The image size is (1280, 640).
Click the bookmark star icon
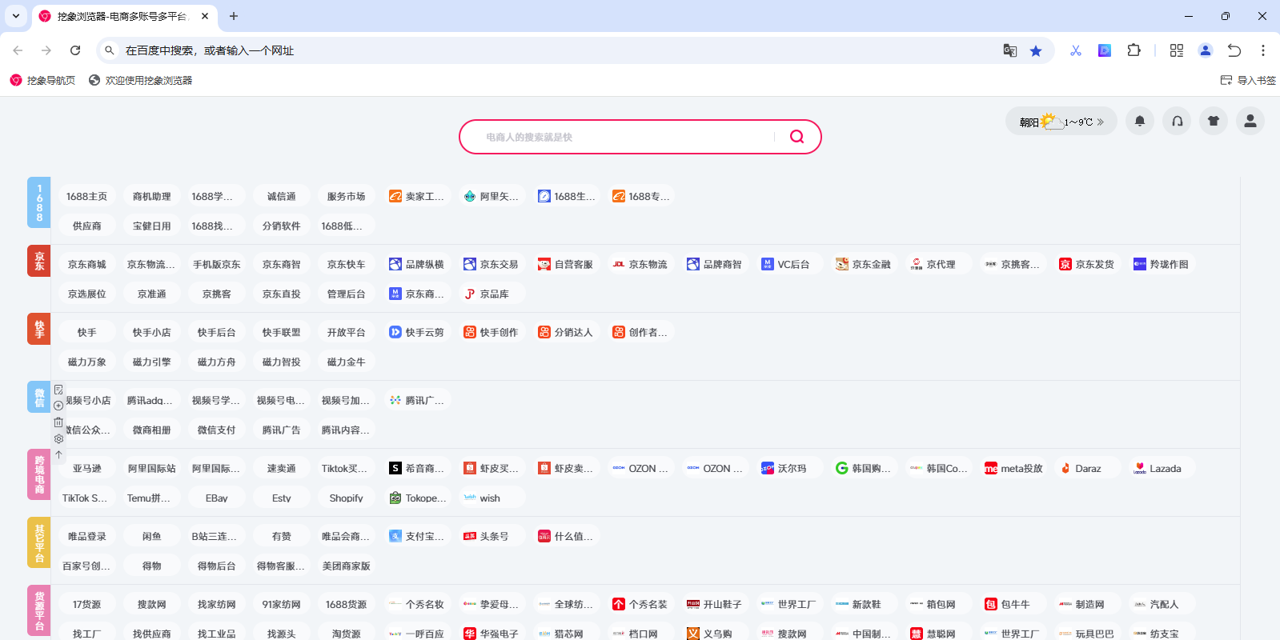1036,50
